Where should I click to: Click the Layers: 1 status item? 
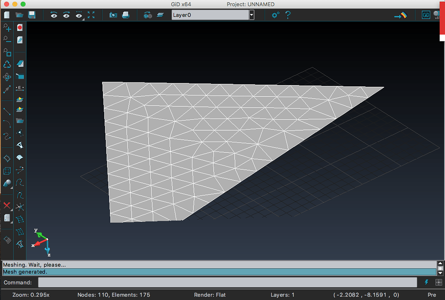(x=282, y=295)
